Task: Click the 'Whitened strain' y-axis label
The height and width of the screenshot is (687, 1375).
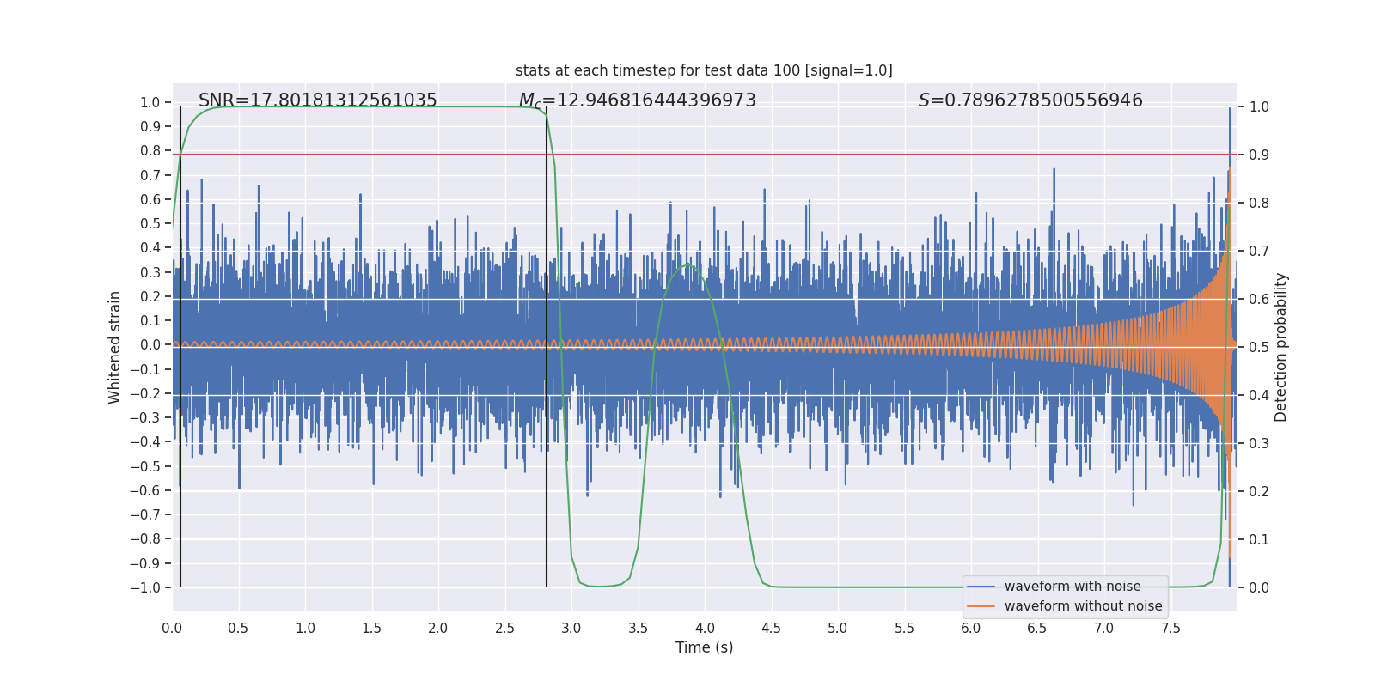Action: pos(114,347)
